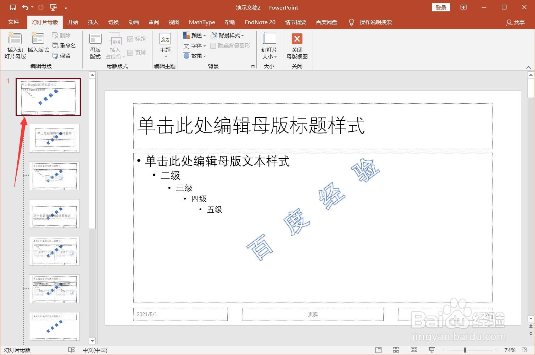Zoom out with the minus button

(445, 350)
